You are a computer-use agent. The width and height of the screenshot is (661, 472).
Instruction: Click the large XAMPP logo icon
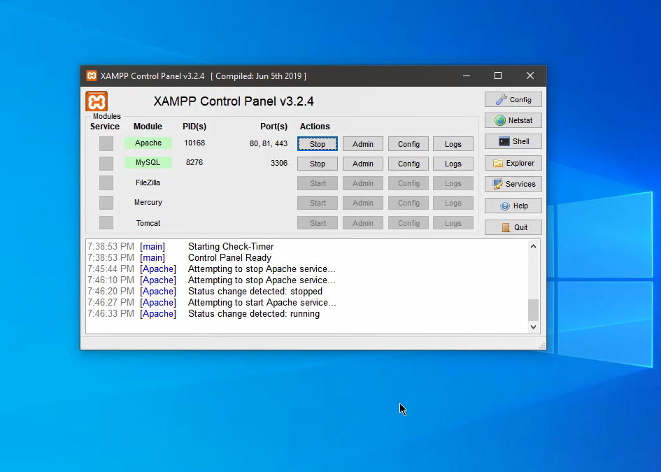(97, 101)
